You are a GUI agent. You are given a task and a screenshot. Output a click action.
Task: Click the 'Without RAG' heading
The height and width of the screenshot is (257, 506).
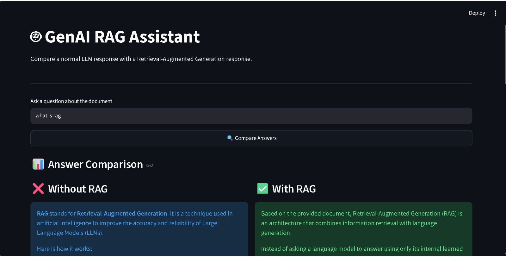pos(78,189)
